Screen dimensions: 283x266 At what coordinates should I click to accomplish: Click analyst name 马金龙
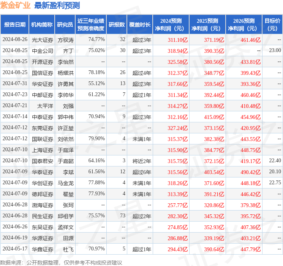point(66,183)
